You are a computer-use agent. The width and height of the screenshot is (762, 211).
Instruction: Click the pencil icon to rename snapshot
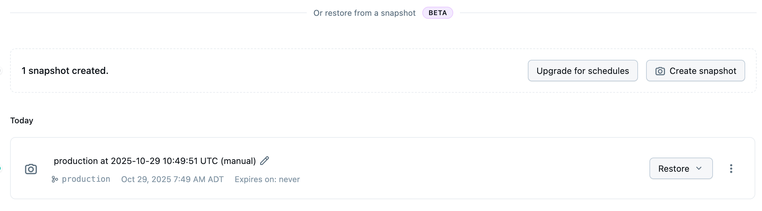(x=265, y=161)
